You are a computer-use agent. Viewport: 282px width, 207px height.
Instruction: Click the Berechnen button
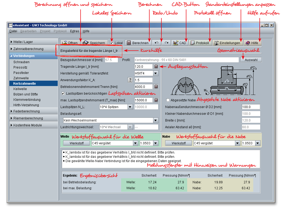(x=138, y=43)
